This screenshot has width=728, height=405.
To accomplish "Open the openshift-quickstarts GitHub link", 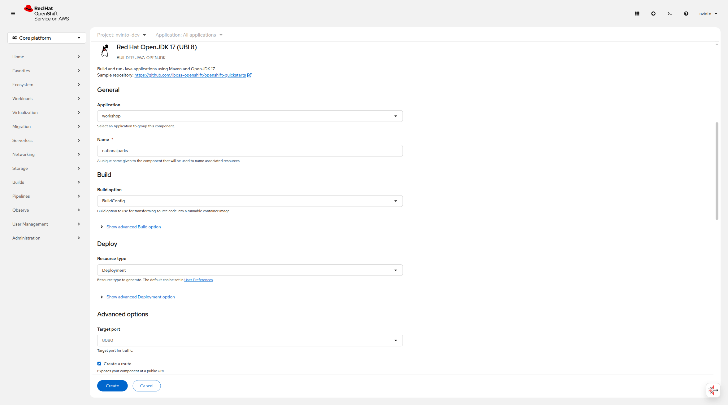I will click(x=190, y=75).
